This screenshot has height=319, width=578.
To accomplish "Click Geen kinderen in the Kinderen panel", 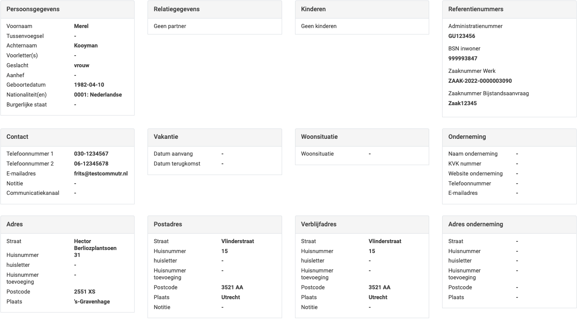I will point(319,26).
